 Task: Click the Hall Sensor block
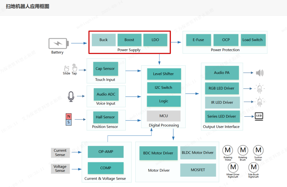[x=105, y=117]
